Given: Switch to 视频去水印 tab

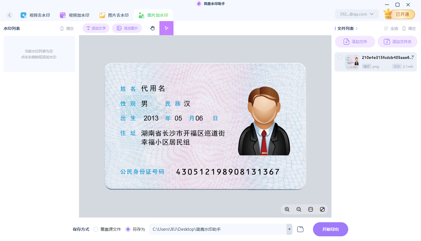Looking at the screenshot, I should [x=35, y=15].
